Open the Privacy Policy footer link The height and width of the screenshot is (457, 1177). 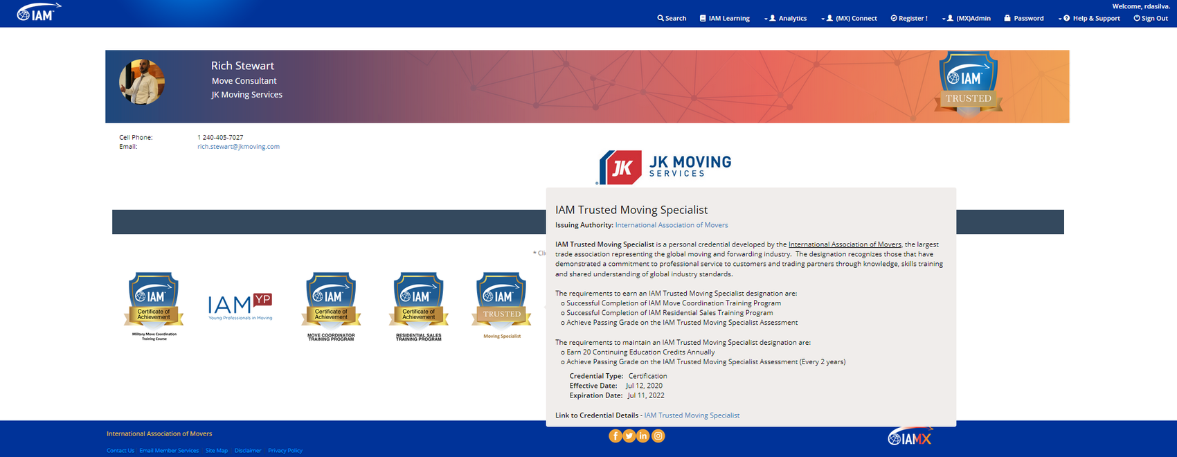coord(285,451)
